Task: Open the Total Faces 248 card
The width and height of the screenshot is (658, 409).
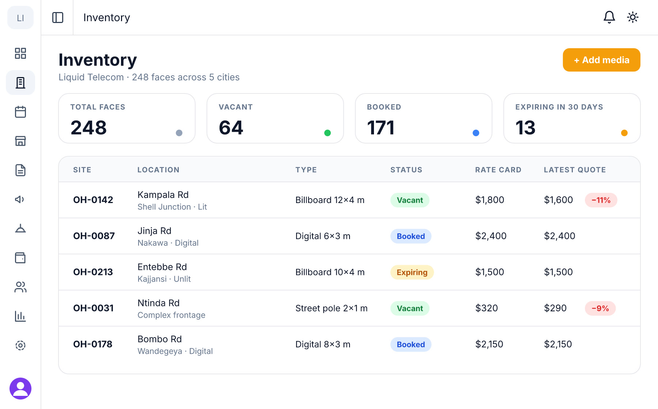Action: (127, 118)
